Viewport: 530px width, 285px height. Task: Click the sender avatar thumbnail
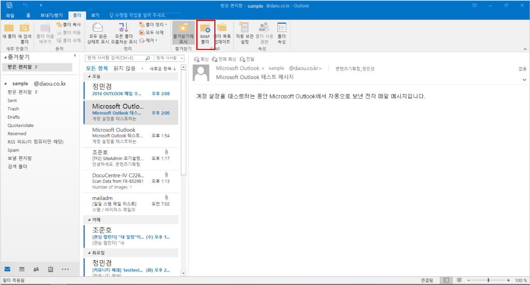point(201,73)
